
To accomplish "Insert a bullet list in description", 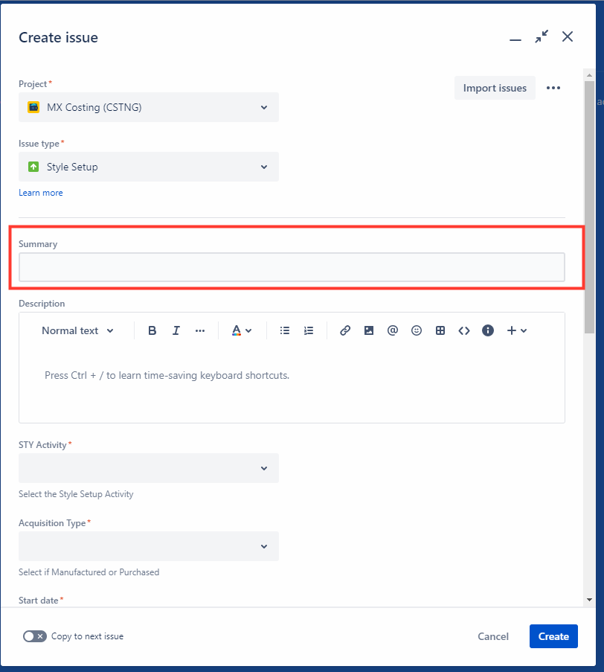I will 285,330.
